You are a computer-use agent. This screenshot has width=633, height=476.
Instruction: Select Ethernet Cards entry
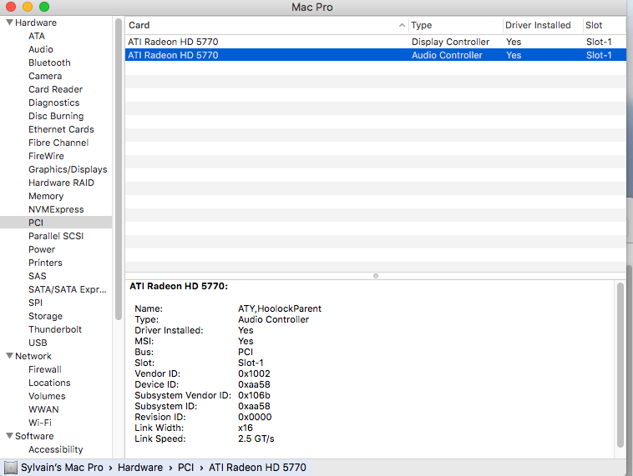coord(61,129)
